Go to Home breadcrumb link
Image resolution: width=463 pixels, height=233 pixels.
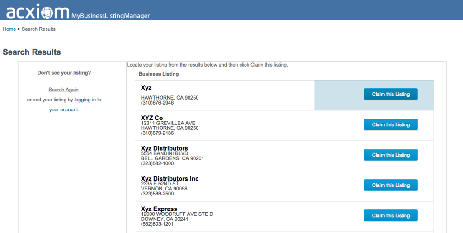point(9,29)
